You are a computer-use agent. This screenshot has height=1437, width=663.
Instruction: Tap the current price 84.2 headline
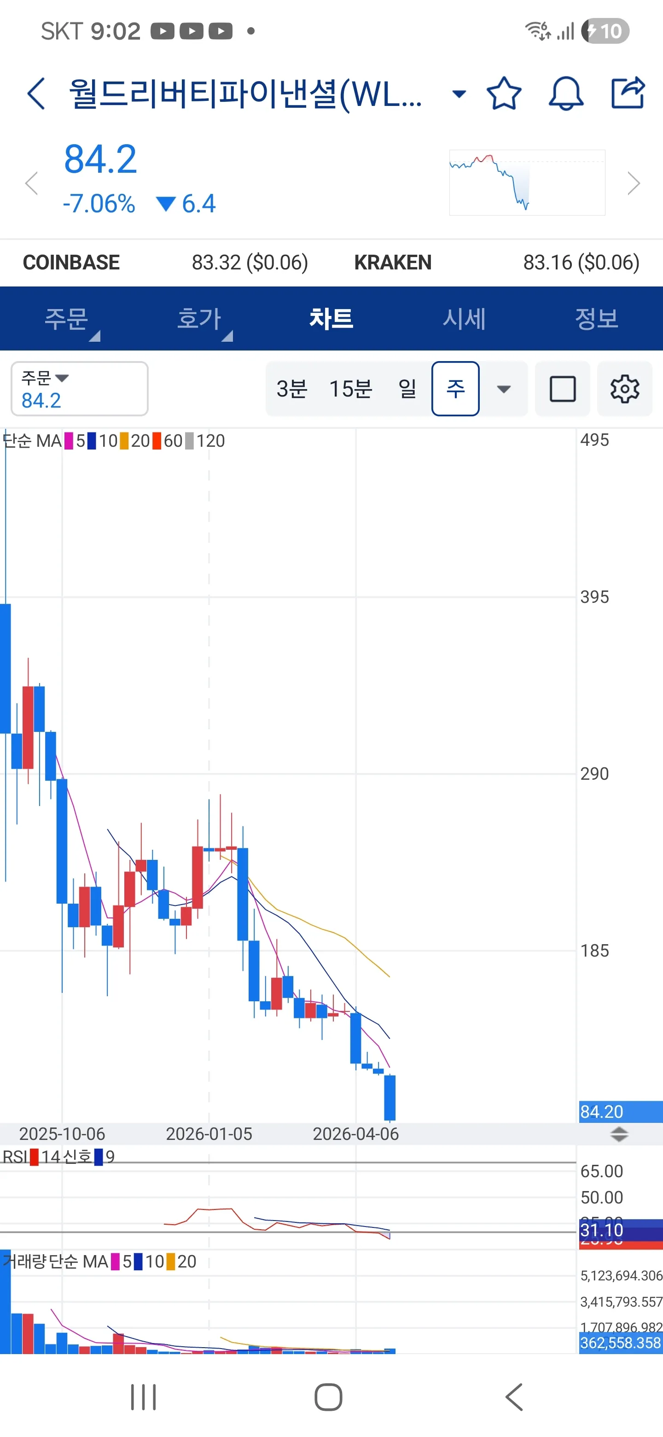pyautogui.click(x=100, y=159)
